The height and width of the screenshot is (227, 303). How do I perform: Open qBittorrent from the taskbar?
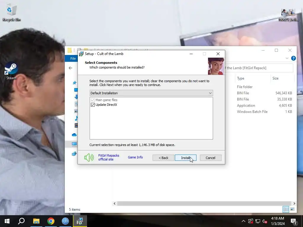(65, 221)
